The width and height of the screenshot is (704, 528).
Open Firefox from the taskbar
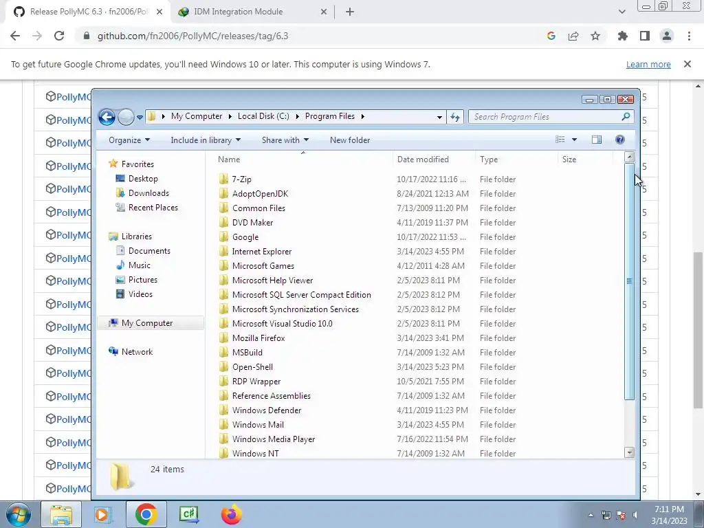(x=231, y=514)
